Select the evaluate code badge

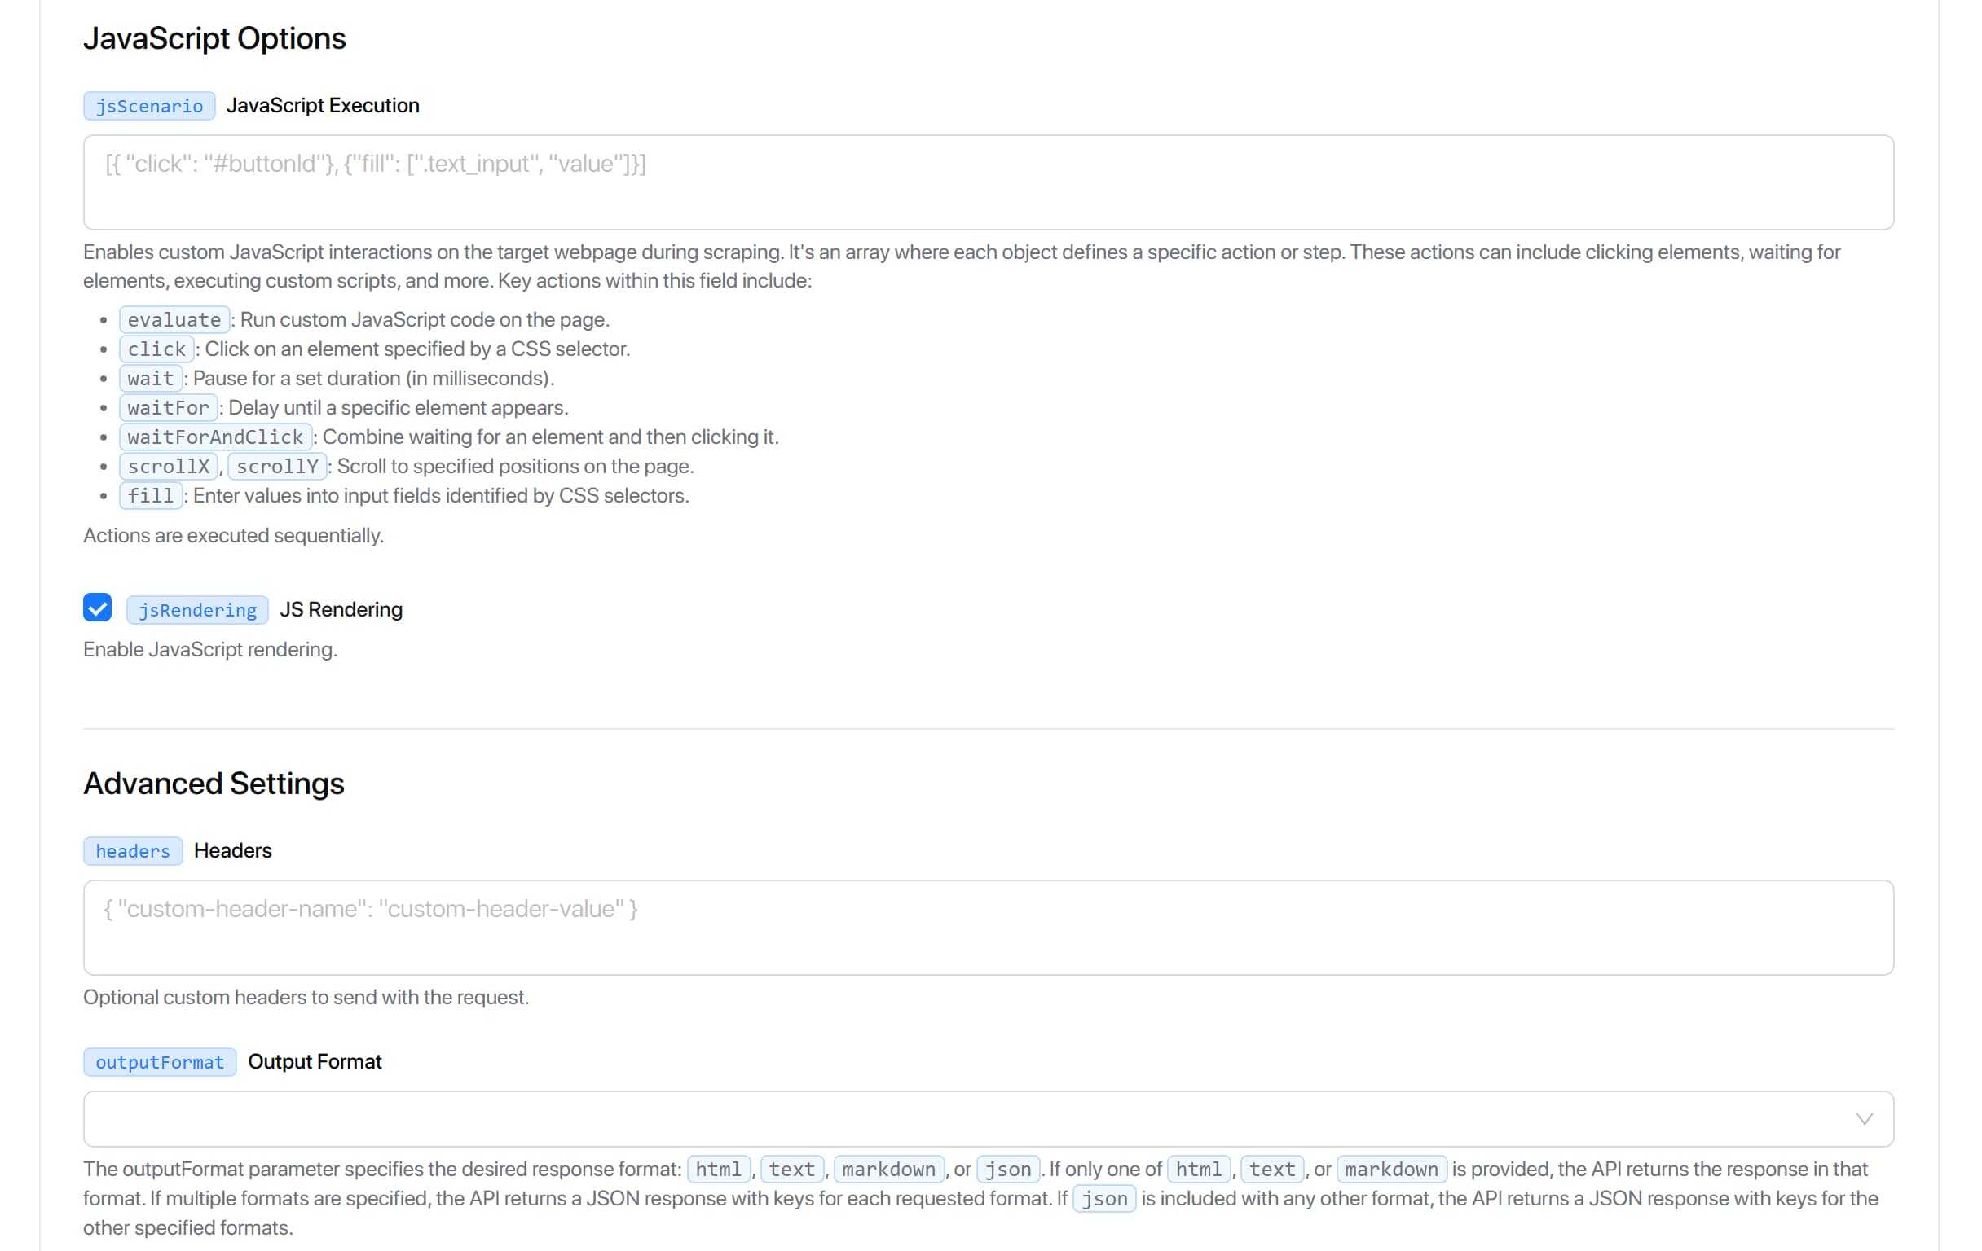coord(174,319)
